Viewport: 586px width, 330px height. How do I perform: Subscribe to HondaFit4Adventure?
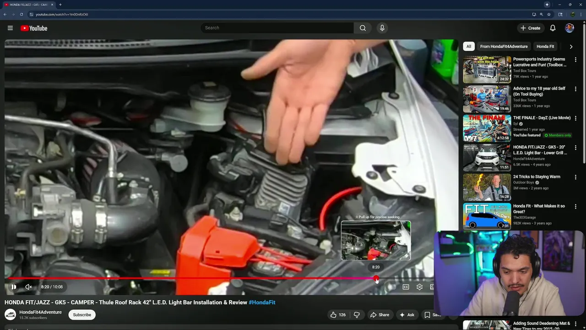[82, 315]
